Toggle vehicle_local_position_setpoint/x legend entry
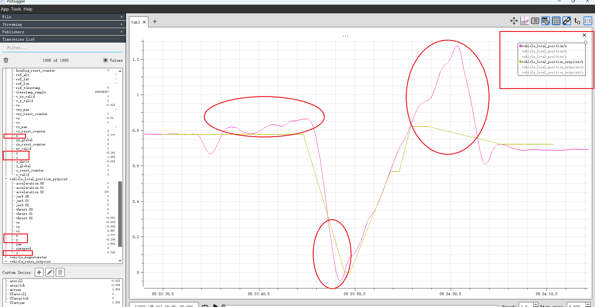Viewport: 595px width, 307px height. point(552,62)
